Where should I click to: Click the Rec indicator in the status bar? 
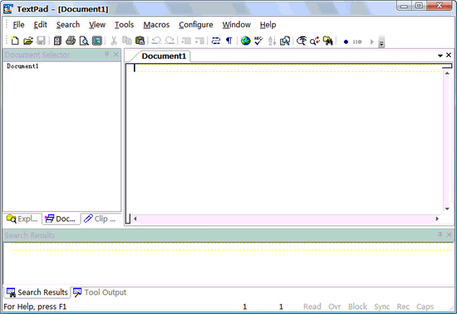pyautogui.click(x=403, y=307)
